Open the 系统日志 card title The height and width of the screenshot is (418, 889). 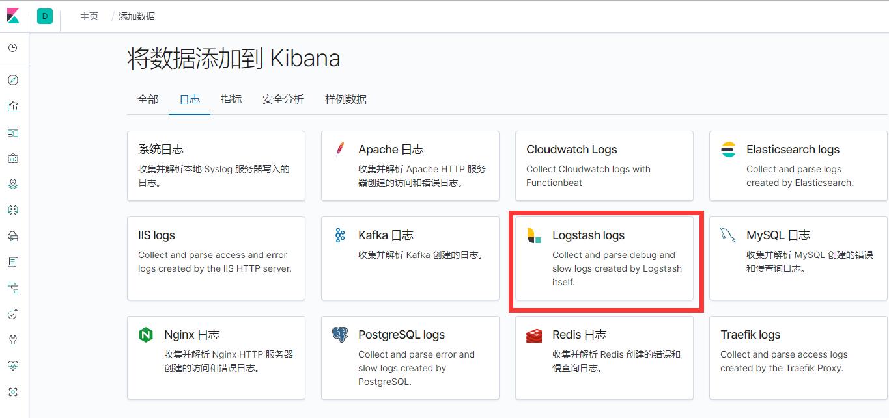coord(161,150)
